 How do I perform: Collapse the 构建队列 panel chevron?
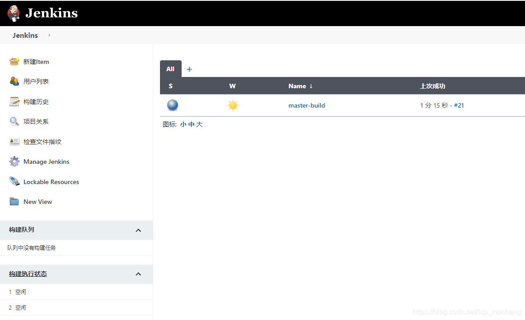coord(138,230)
